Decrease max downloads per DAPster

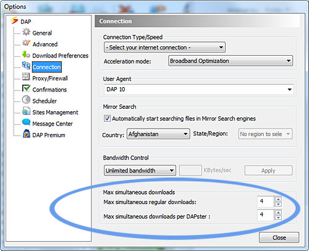click(278, 218)
